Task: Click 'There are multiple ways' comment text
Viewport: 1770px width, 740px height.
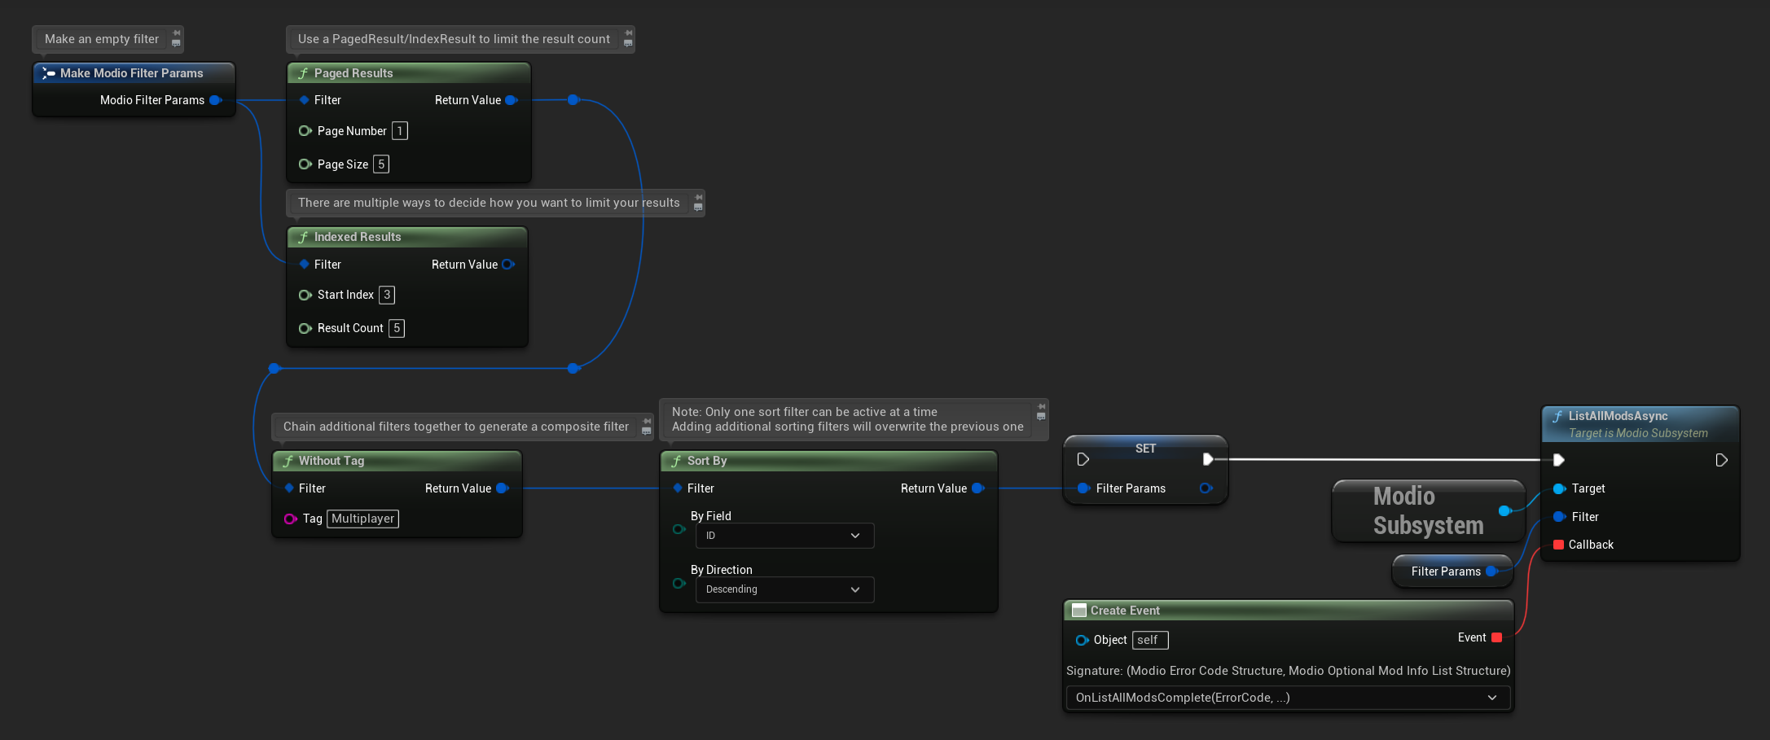Action: click(x=489, y=203)
